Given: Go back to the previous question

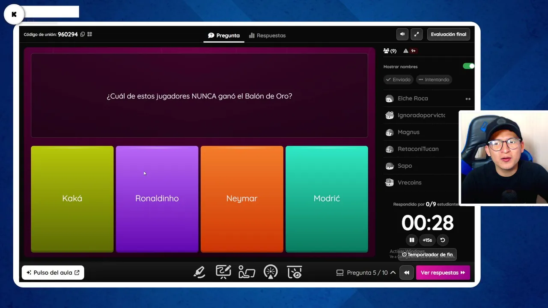Looking at the screenshot, I should [406, 272].
